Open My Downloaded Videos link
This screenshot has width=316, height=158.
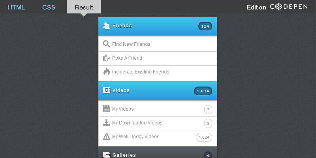pos(137,123)
